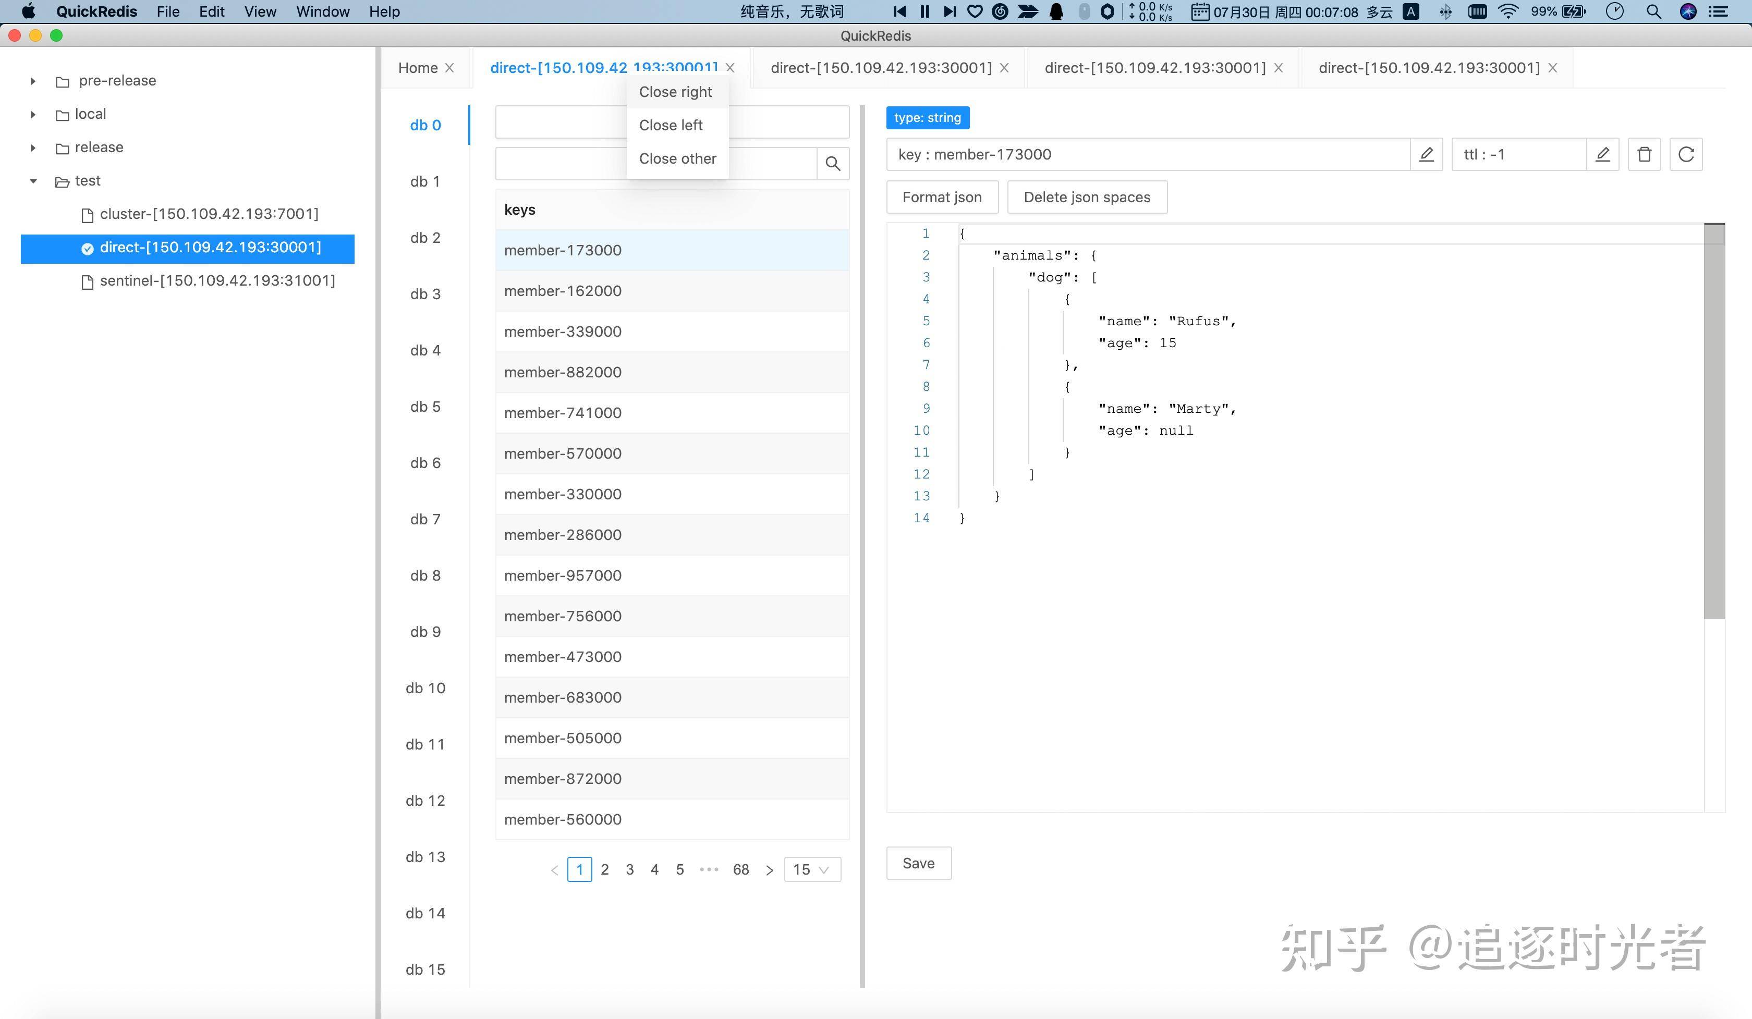Image resolution: width=1752 pixels, height=1019 pixels.
Task: Delete the key with the trash icon
Action: (x=1644, y=154)
